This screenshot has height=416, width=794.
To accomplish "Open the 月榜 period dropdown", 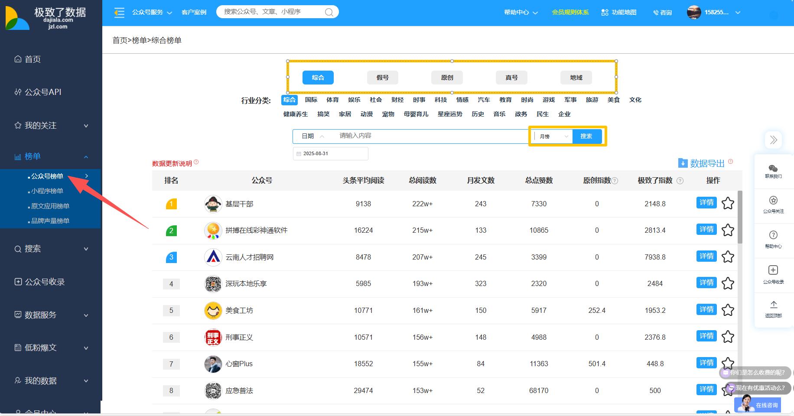I will 553,136.
